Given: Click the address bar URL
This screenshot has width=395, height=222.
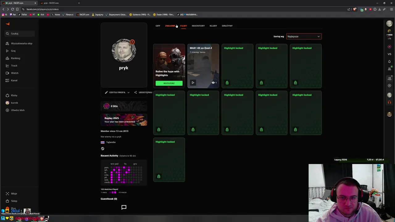Looking at the screenshot, I should [43, 9].
